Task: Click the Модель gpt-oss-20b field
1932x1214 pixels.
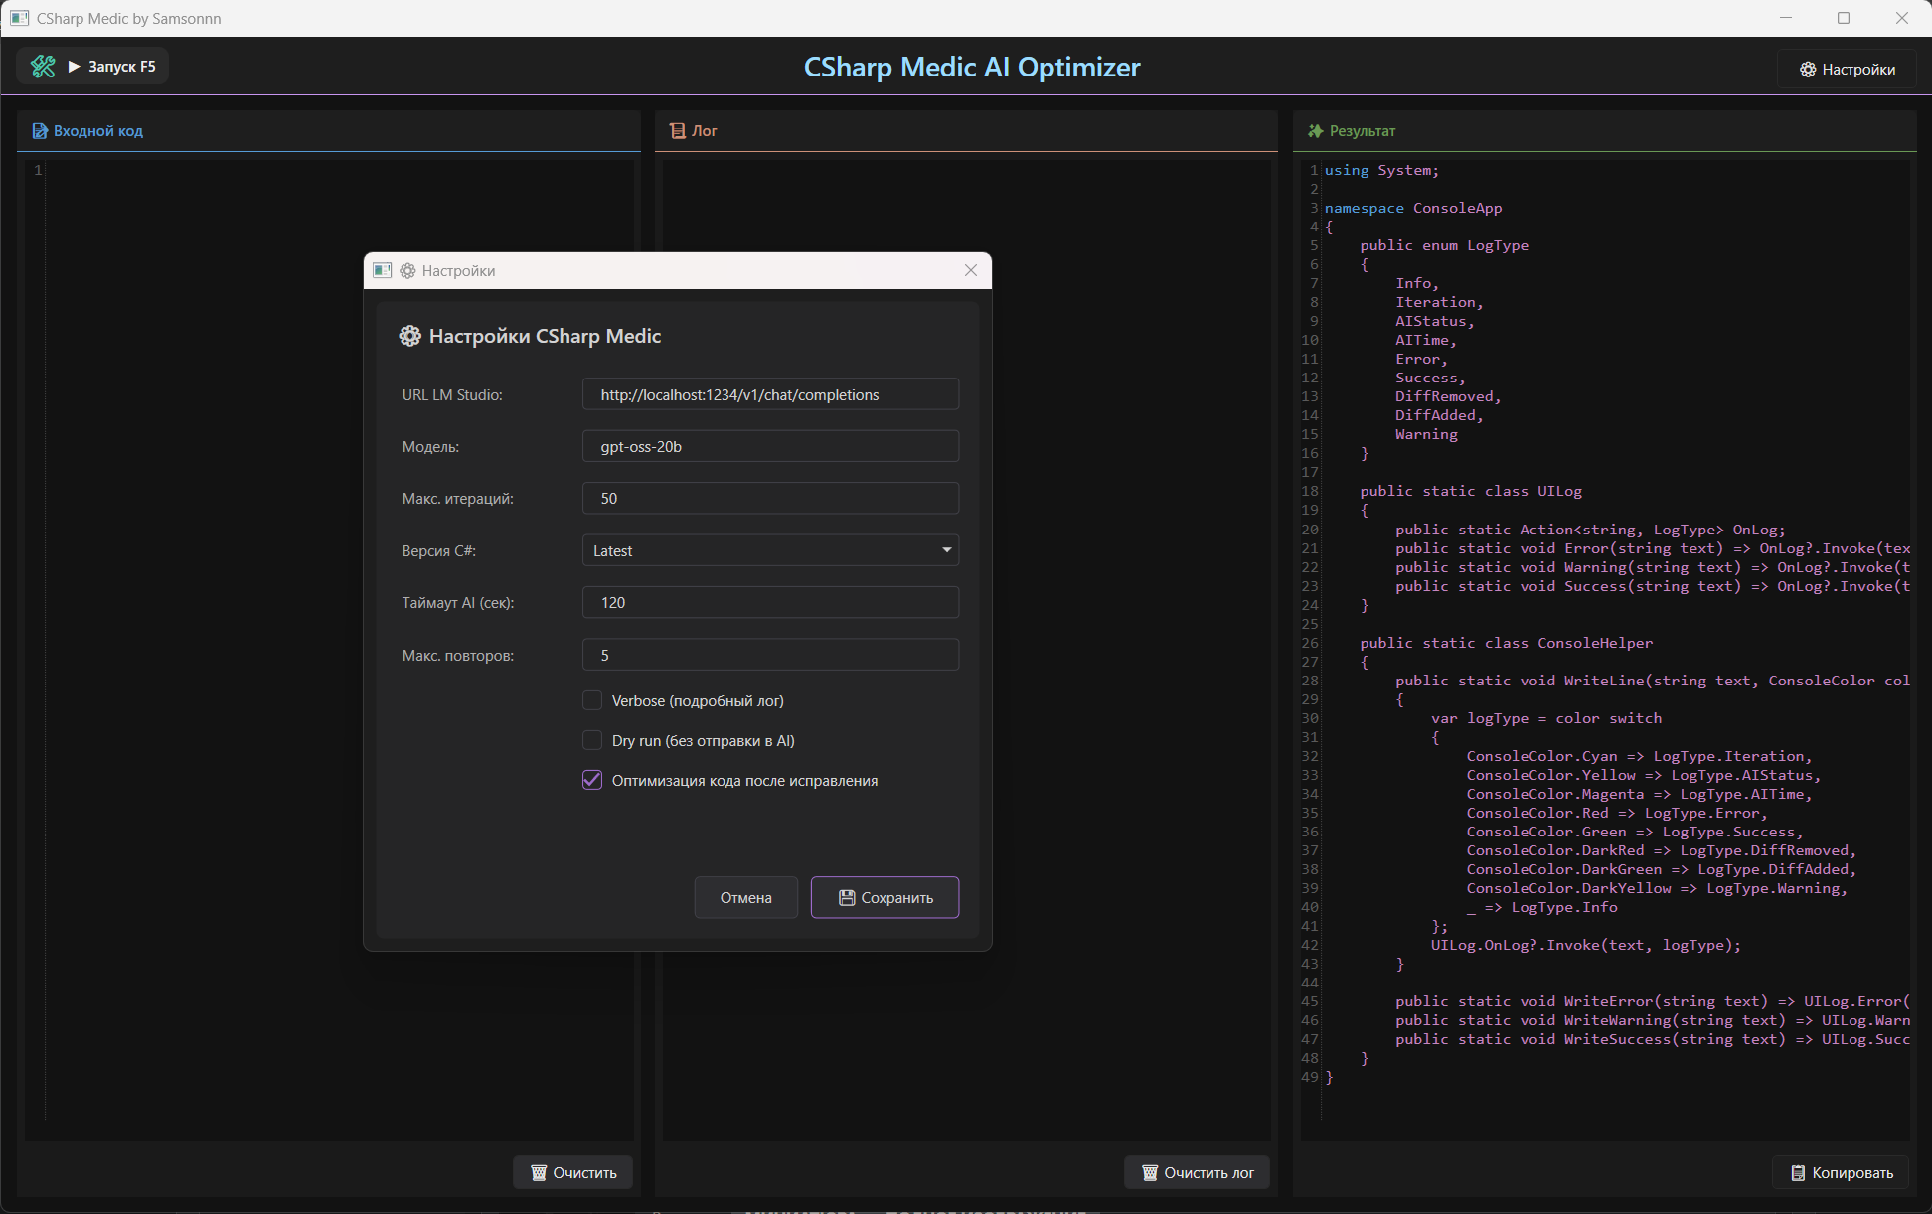Action: pyautogui.click(x=769, y=447)
